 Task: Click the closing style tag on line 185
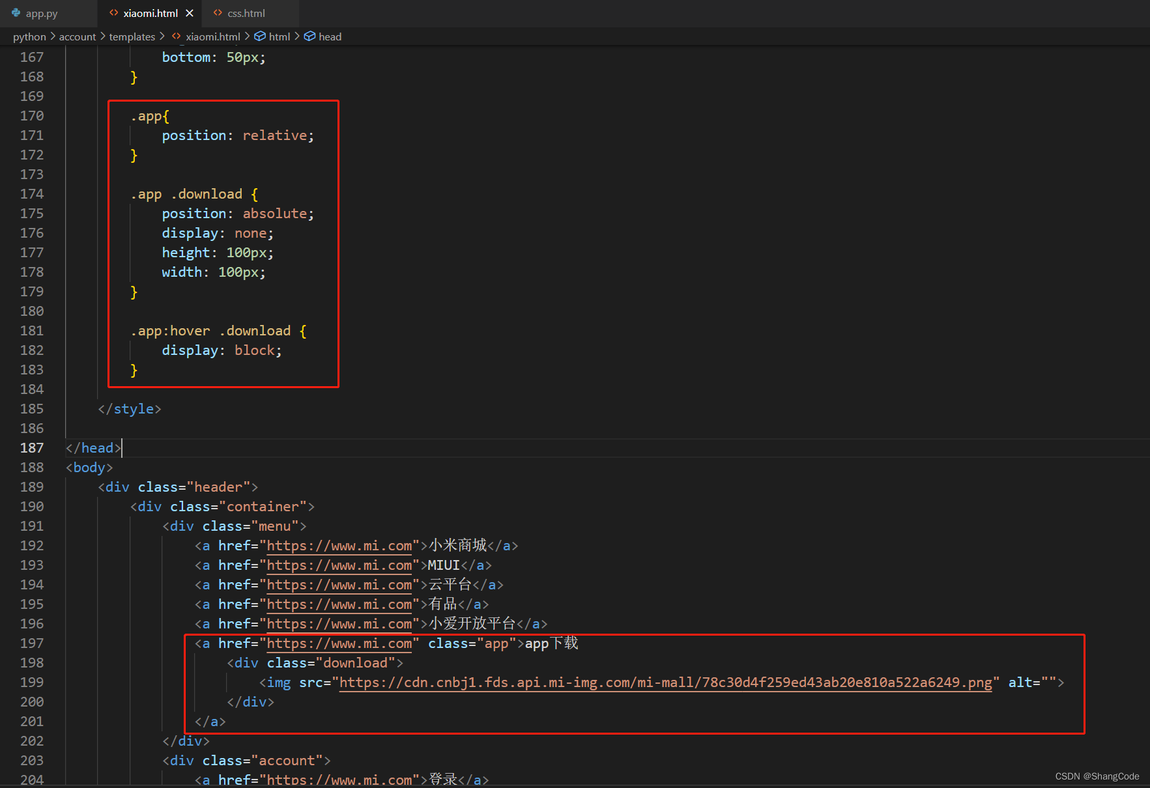click(x=129, y=409)
